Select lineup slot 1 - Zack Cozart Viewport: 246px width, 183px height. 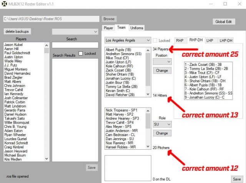pos(208,65)
